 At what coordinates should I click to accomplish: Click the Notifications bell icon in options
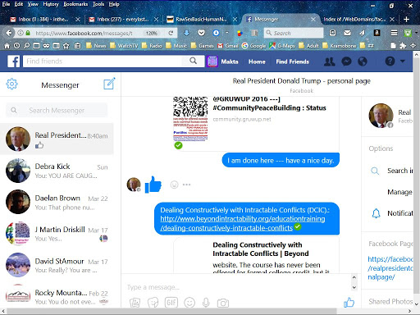[376, 213]
